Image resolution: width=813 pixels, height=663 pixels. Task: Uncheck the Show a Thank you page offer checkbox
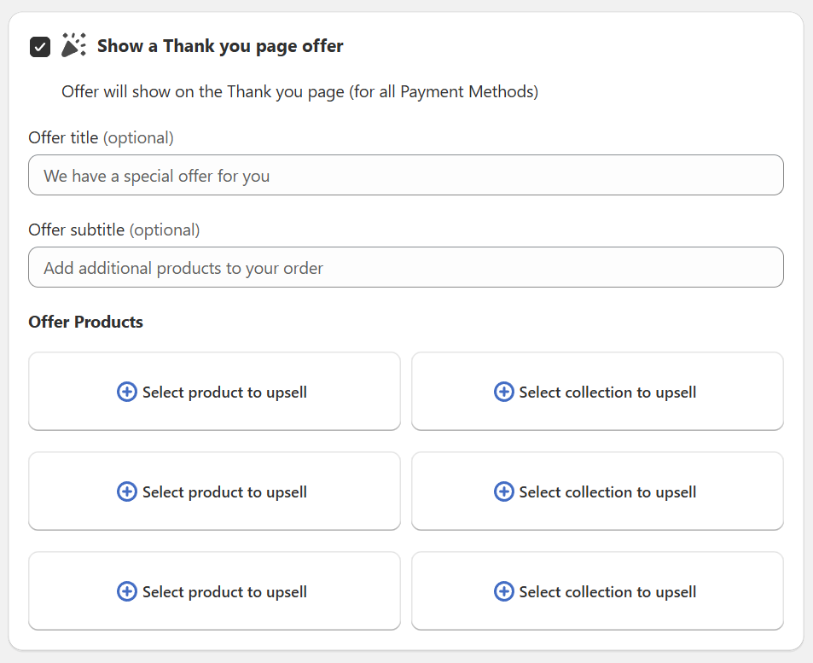point(40,47)
